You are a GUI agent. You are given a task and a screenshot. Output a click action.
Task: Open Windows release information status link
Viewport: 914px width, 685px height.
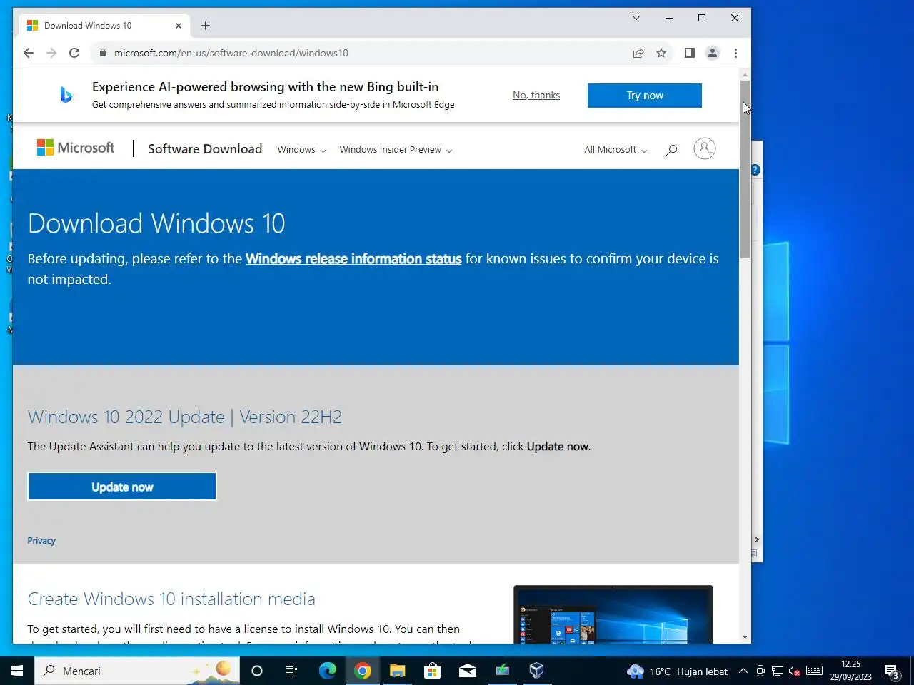353,259
